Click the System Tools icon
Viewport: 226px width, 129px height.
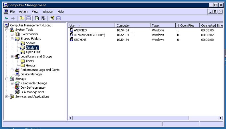pos(12,30)
